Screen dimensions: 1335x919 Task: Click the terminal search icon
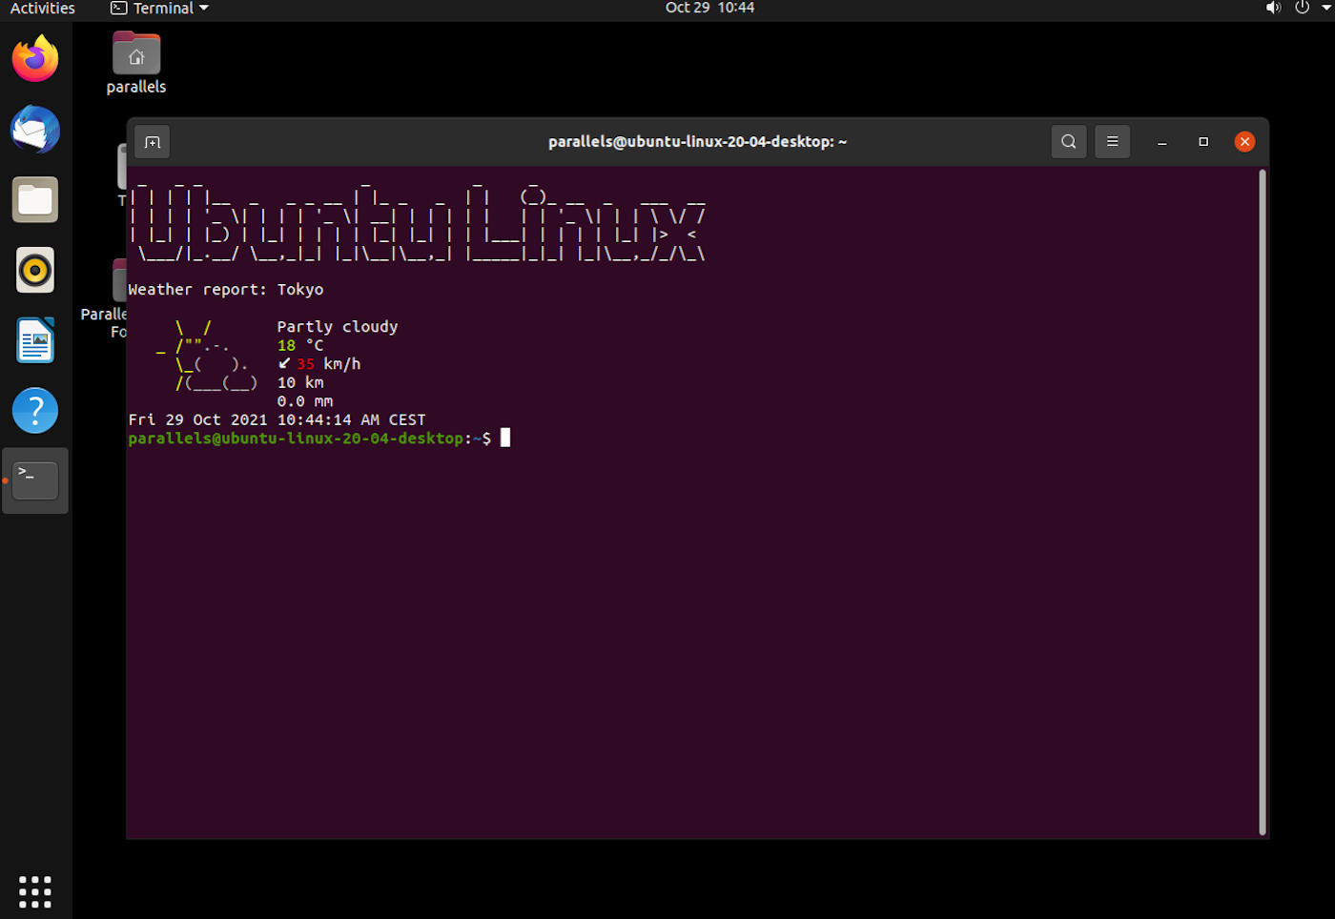coord(1068,142)
